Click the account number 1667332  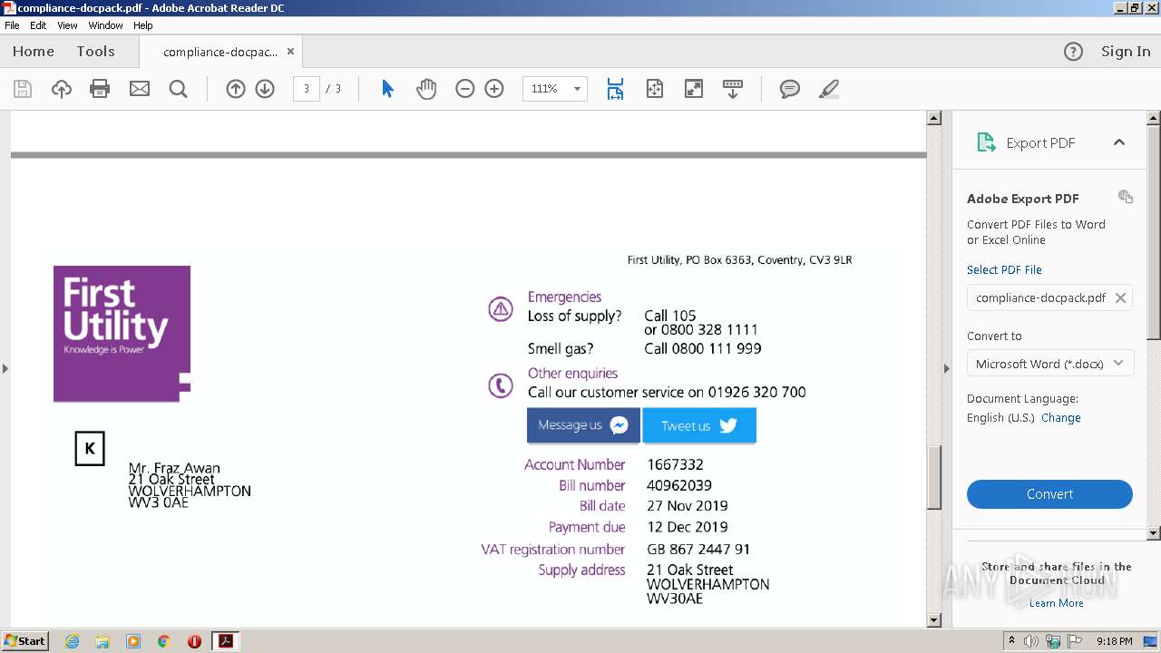pos(675,464)
